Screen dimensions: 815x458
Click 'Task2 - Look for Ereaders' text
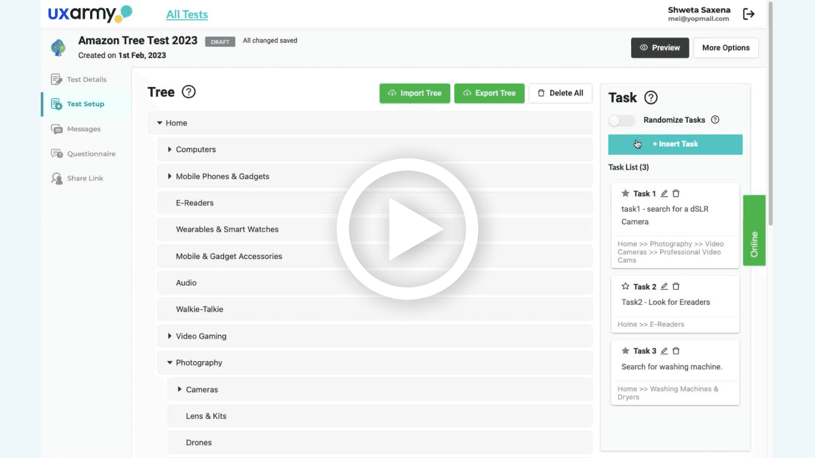click(x=666, y=302)
